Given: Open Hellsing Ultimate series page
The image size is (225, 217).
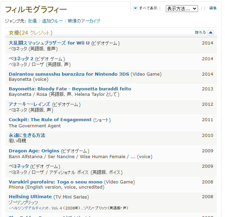Looking at the screenshot, I should point(30,196).
